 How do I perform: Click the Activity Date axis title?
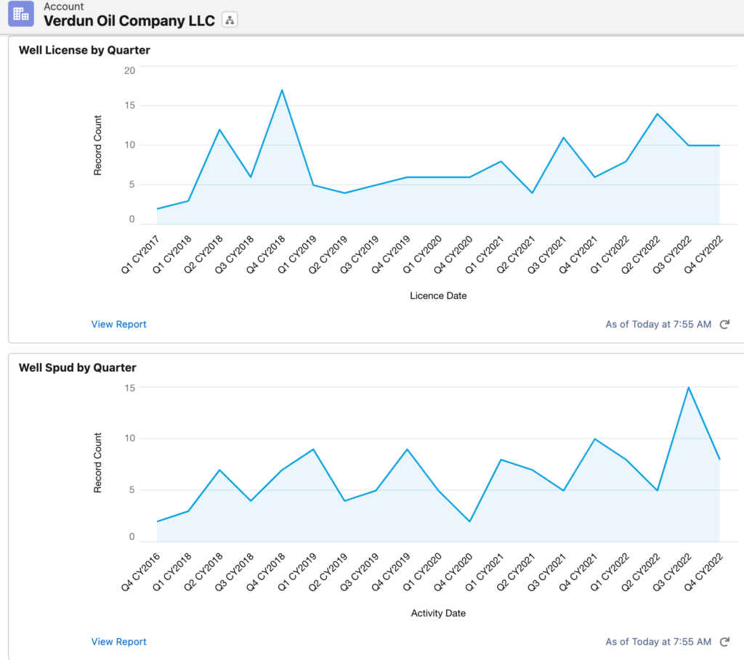[437, 613]
